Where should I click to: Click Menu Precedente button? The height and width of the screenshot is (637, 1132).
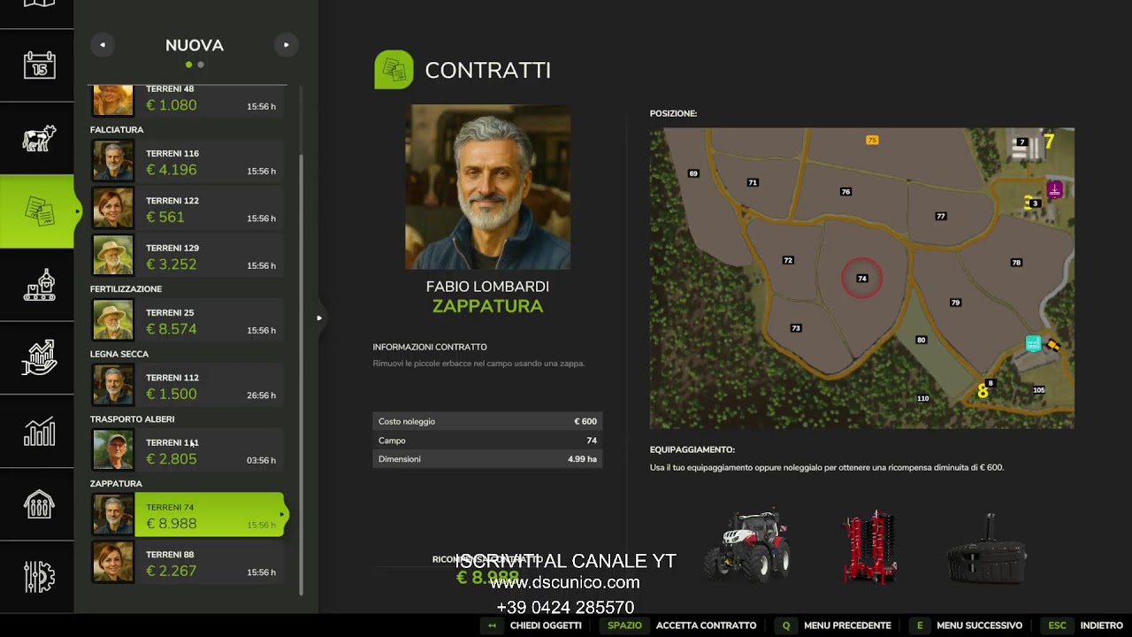click(847, 625)
